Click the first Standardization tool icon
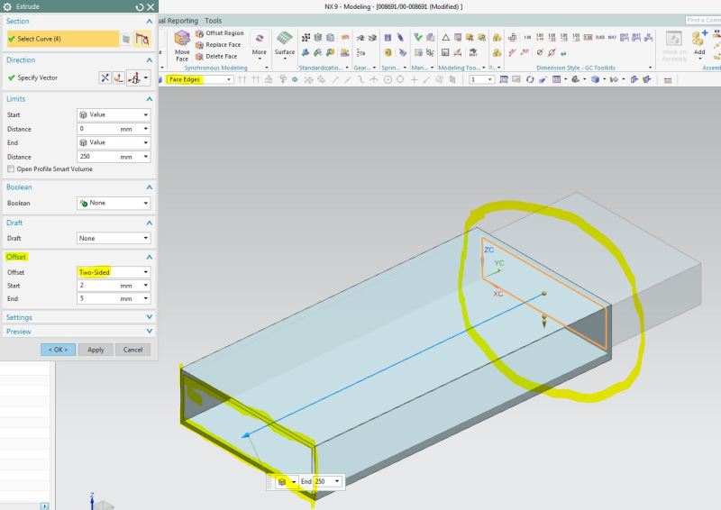Viewport: 721px width, 510px height. (306, 38)
